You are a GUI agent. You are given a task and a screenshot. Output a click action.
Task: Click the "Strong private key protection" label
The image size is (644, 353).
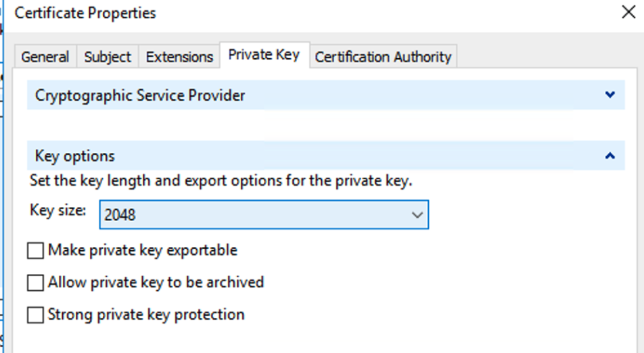[146, 314]
